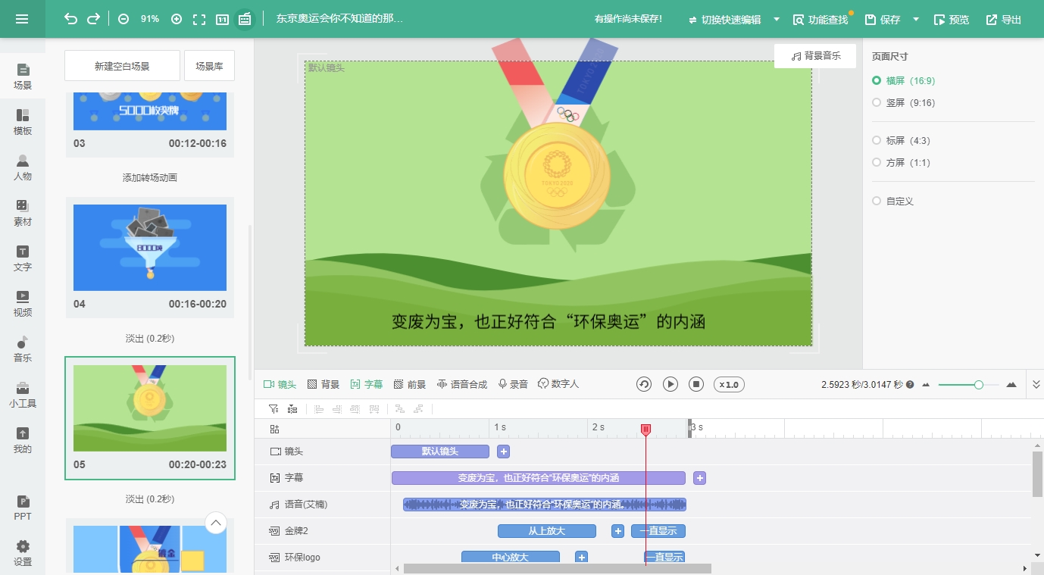Open 设置 settings in sidebar
The width and height of the screenshot is (1044, 575).
point(23,553)
